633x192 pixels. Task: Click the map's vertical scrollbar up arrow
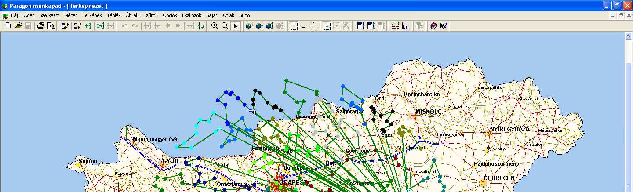629,36
